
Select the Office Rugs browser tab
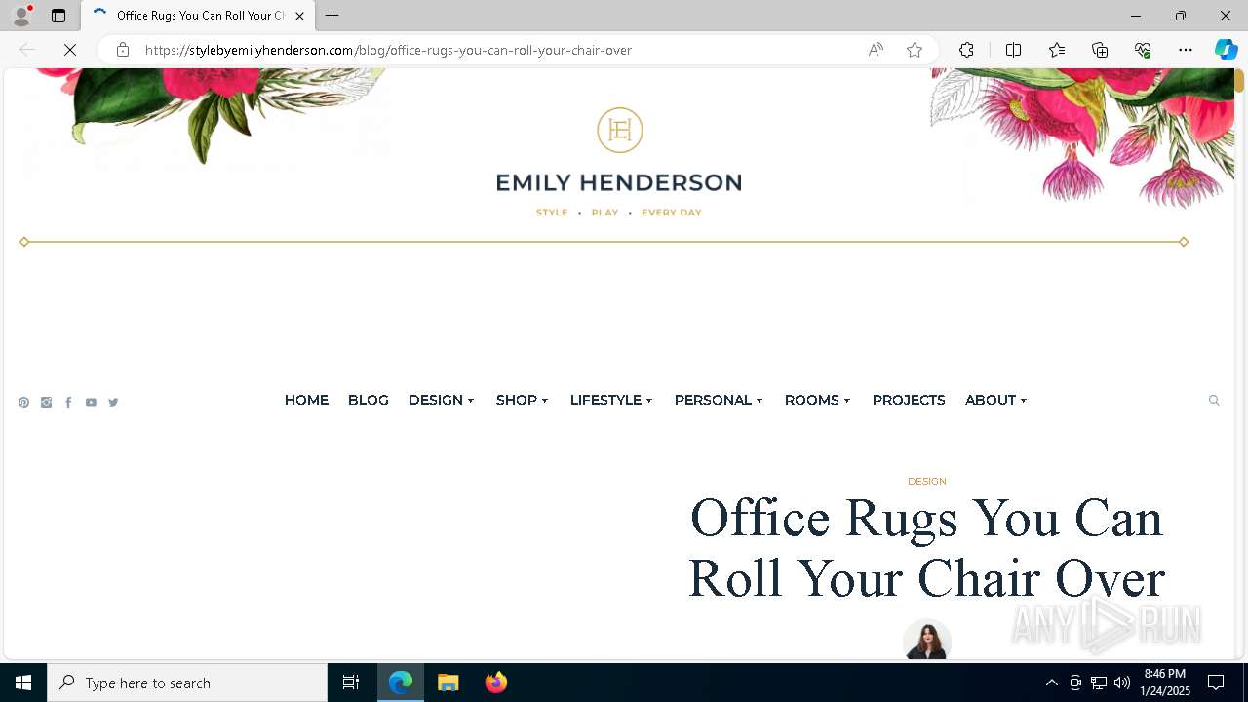(x=198, y=16)
